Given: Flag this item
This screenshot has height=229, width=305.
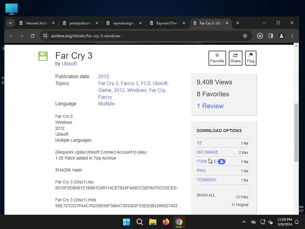Looking at the screenshot, I should [250, 58].
